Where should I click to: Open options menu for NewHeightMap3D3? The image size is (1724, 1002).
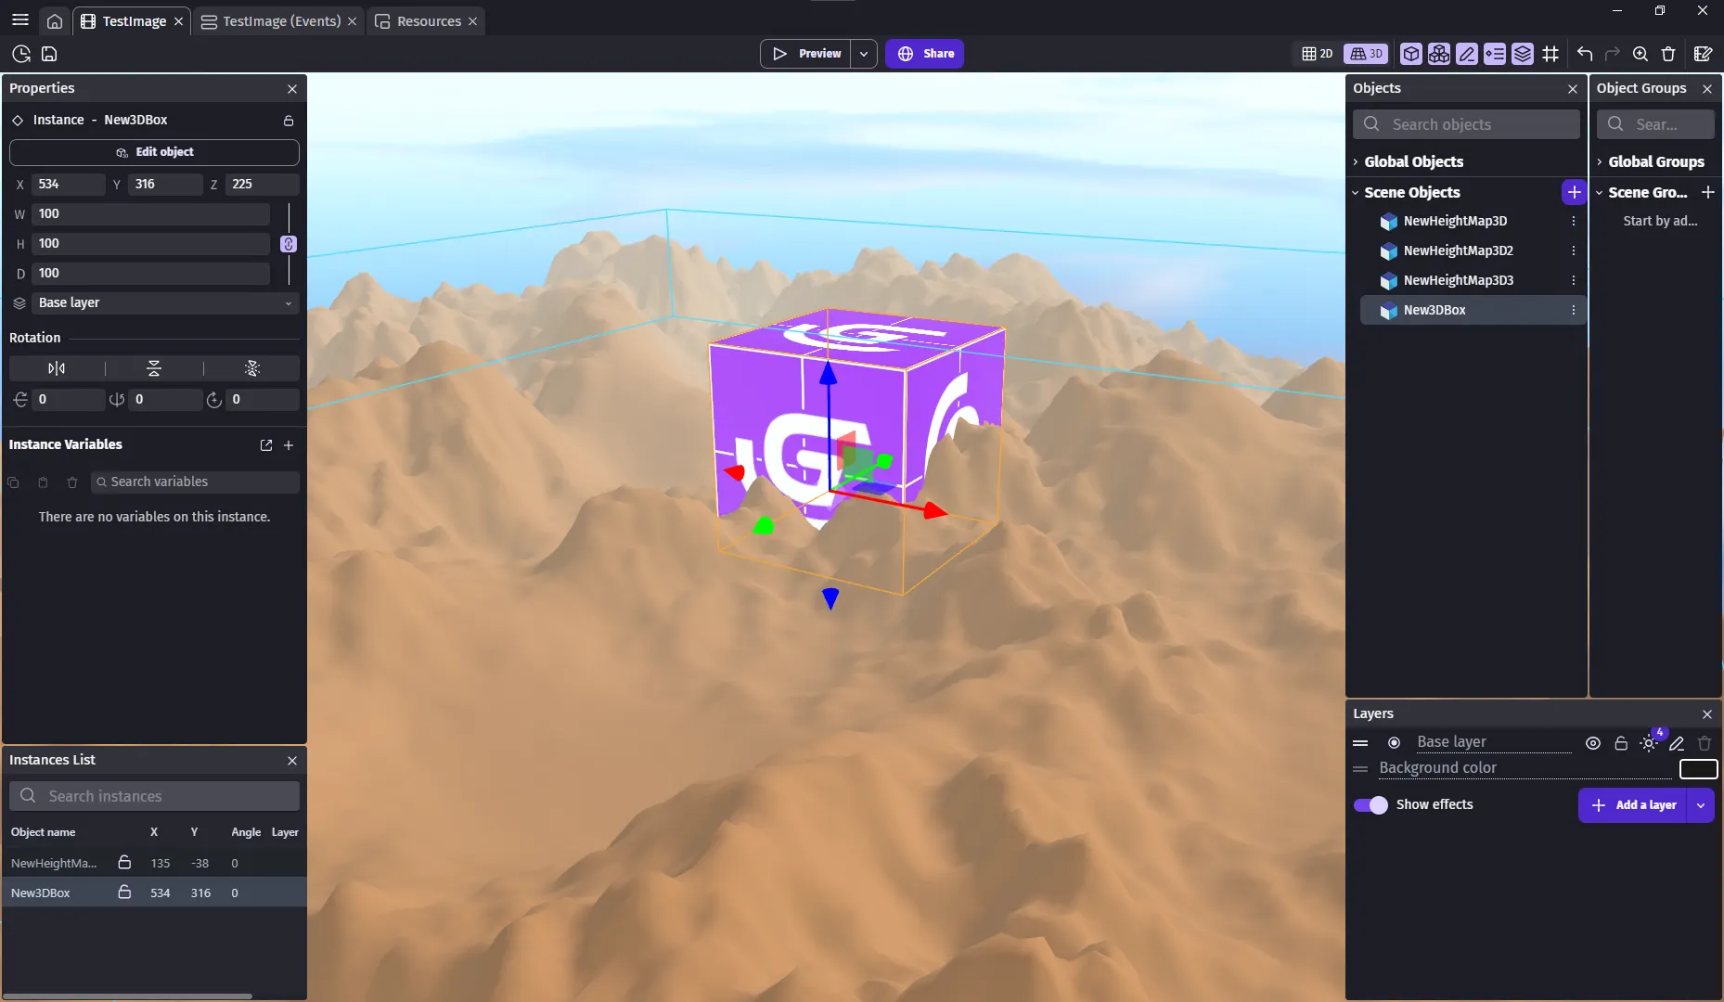[x=1574, y=280]
